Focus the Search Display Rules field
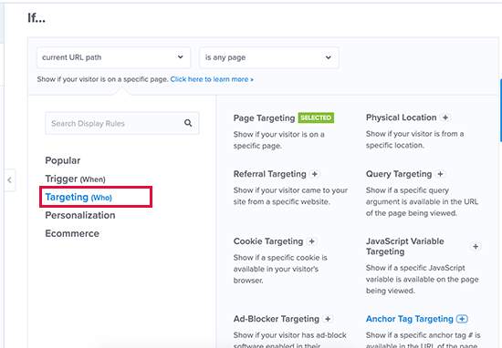Image resolution: width=502 pixels, height=348 pixels. click(x=122, y=123)
